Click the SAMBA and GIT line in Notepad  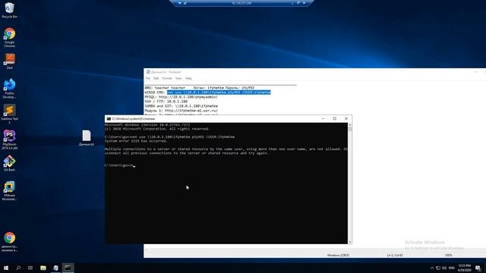click(x=181, y=106)
